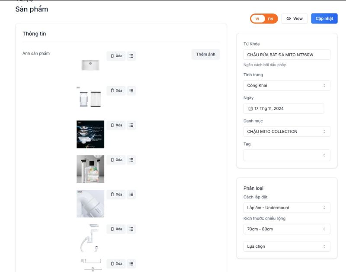Click the Thêm ảnh button

[205, 54]
